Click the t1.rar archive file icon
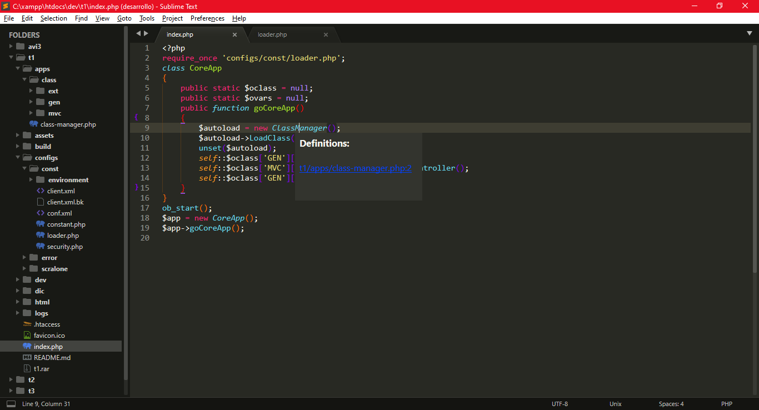759x410 pixels. [x=27, y=368]
